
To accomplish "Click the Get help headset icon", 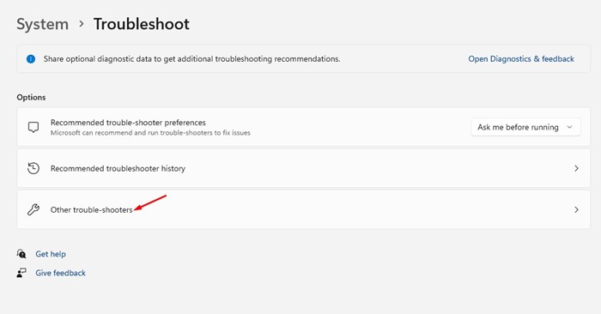I will coord(21,254).
